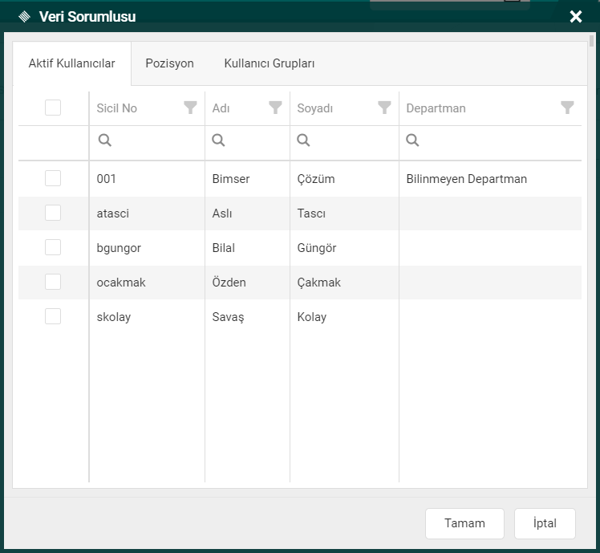Mark the checkbox for bgungor row
Image resolution: width=600 pixels, height=553 pixels.
click(x=53, y=247)
